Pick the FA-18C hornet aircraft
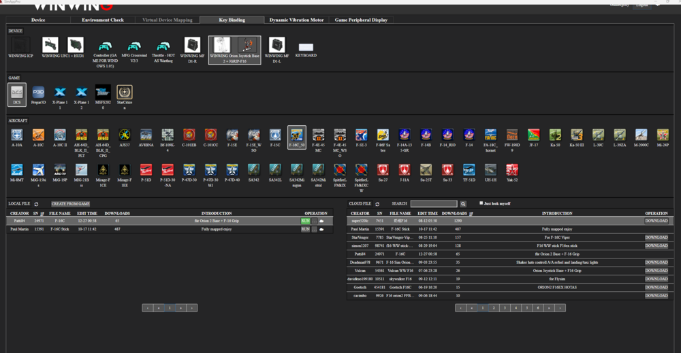Screen dimensions: 681x353 click(x=490, y=135)
